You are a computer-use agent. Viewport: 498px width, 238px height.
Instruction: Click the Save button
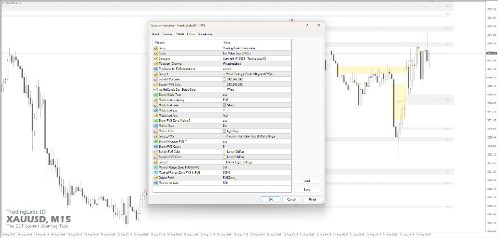[307, 189]
